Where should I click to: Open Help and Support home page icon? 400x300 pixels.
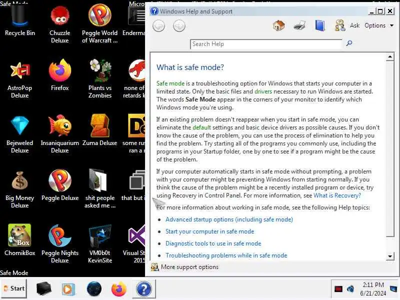click(279, 25)
